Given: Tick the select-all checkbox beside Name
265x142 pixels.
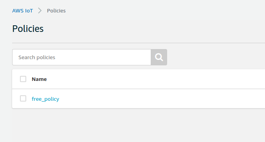Looking at the screenshot, I should (23, 79).
